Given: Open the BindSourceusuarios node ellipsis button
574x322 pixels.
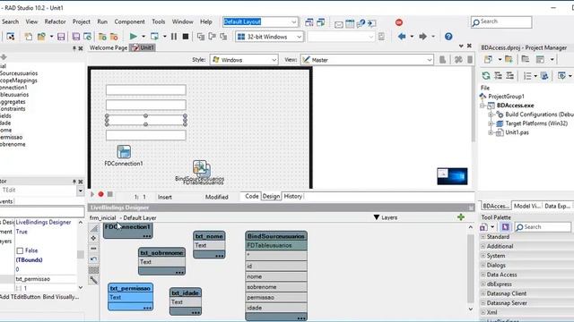Looking at the screenshot, I should [x=301, y=318].
